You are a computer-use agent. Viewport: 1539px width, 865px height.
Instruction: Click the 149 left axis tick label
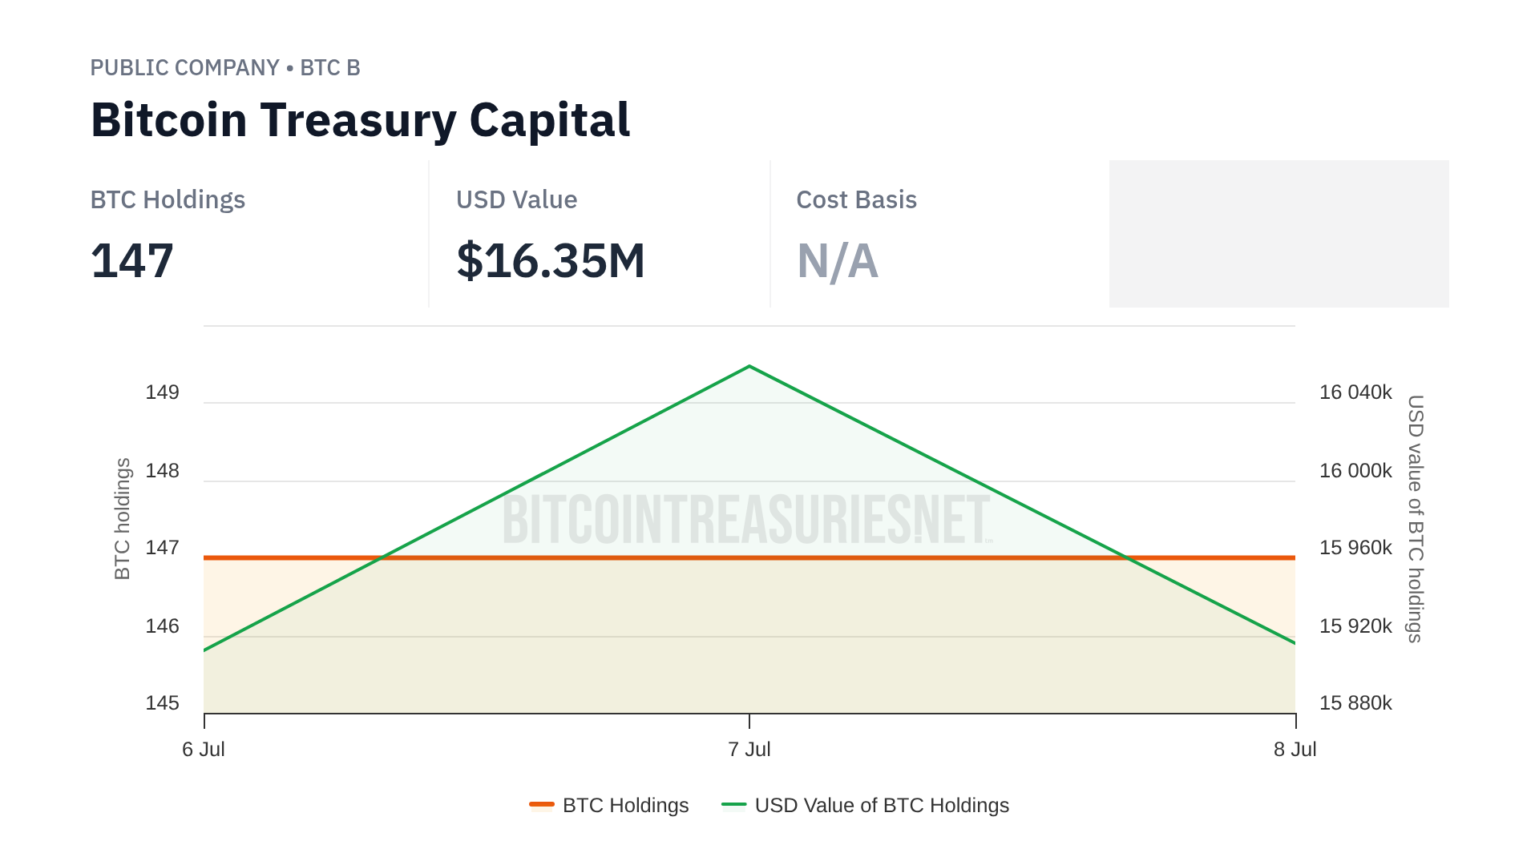162,392
